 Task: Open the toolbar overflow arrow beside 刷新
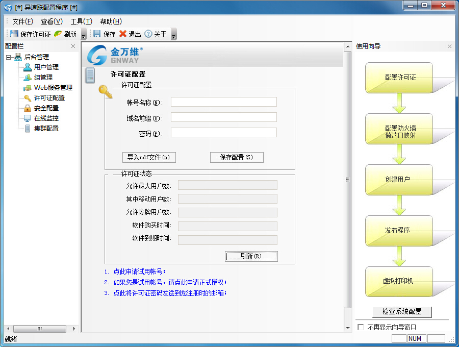tap(83, 36)
